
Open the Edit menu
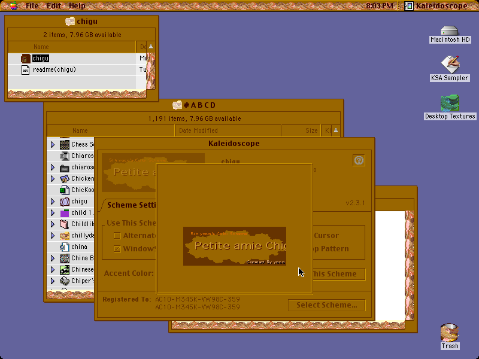[x=54, y=5]
